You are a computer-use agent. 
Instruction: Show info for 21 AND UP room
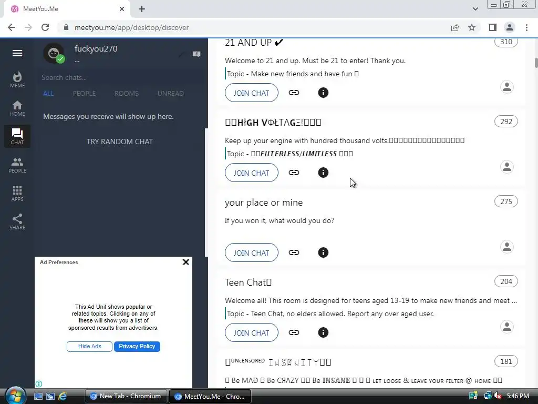pos(323,93)
